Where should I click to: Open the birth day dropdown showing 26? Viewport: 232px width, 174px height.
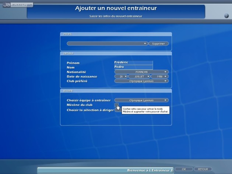[x=121, y=77]
